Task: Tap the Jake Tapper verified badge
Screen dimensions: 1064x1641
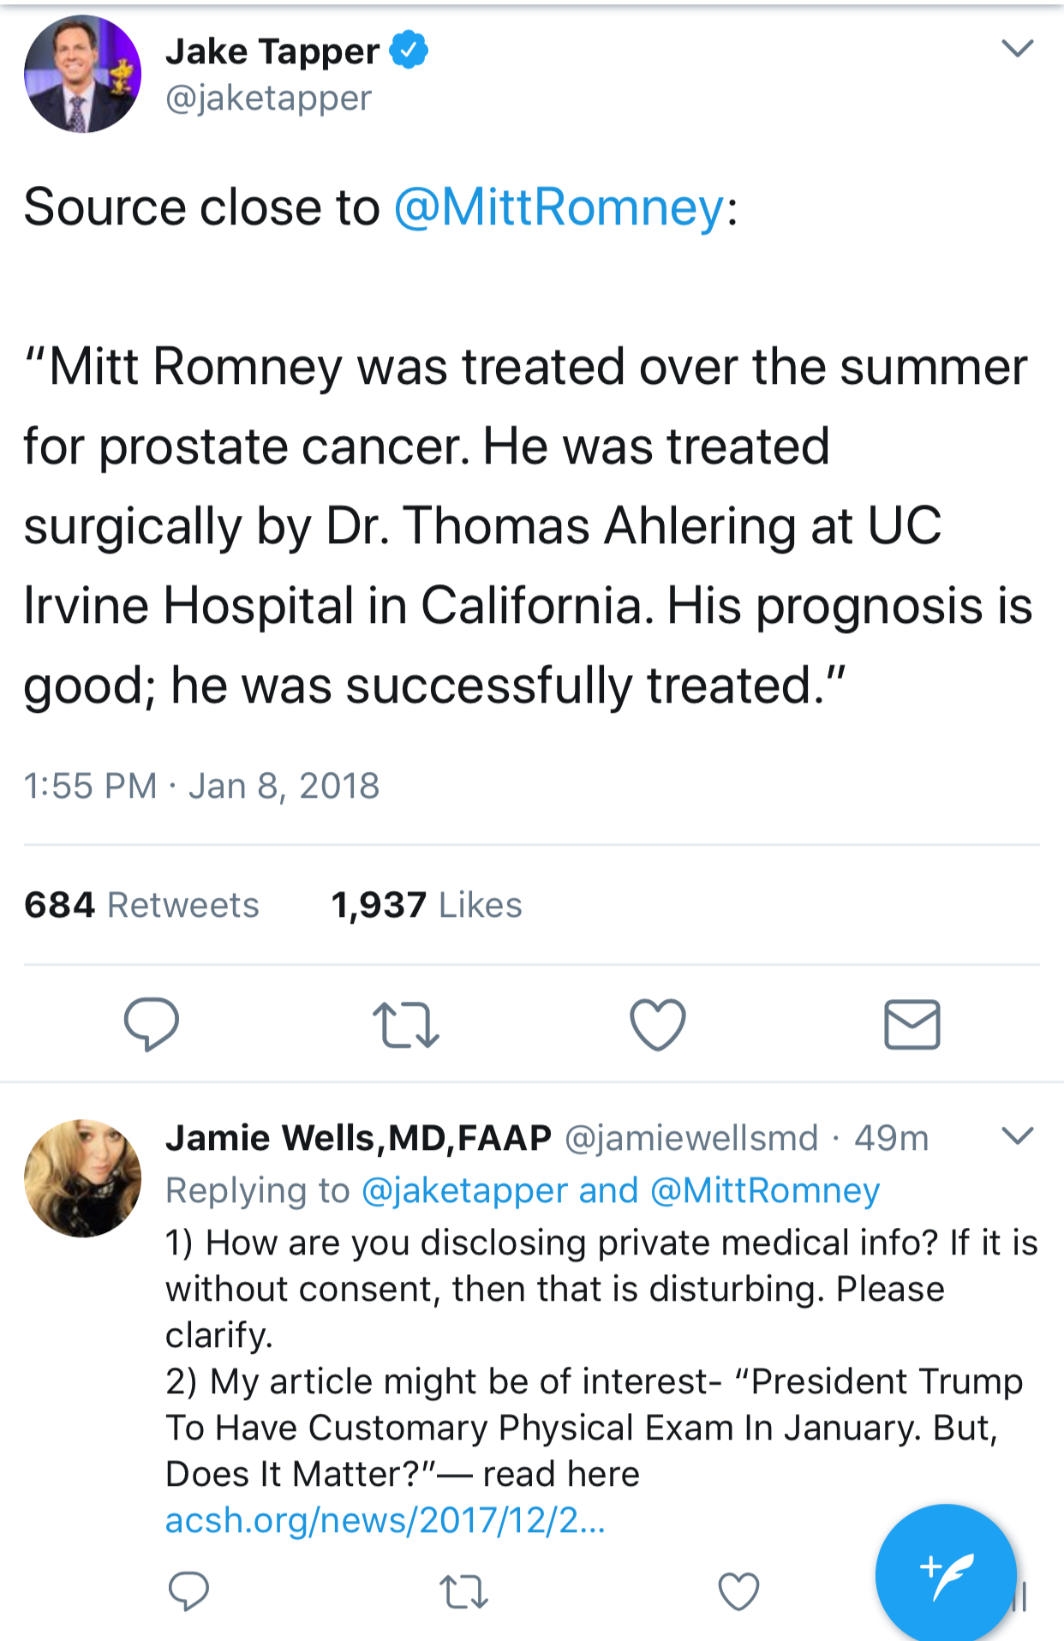Action: [x=409, y=50]
